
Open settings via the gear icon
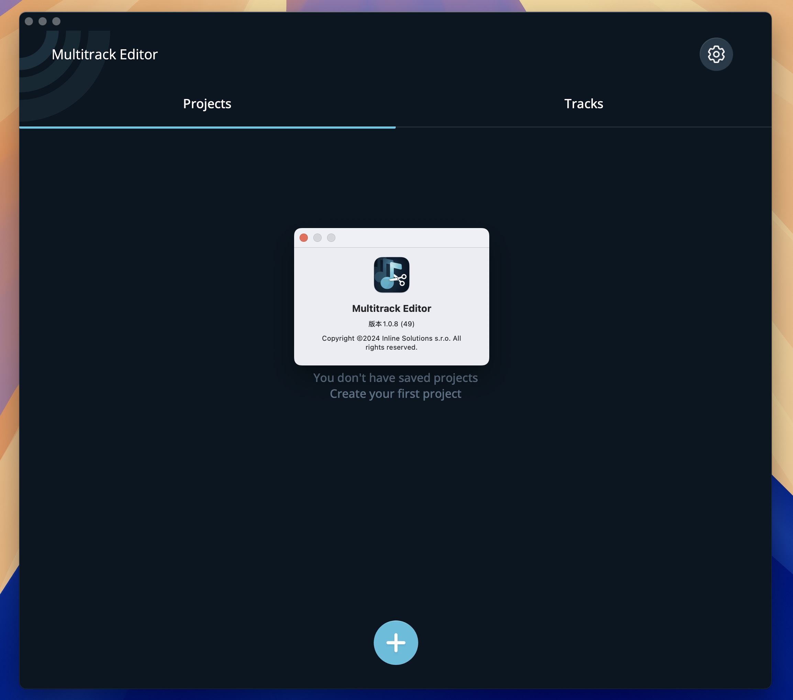(716, 54)
